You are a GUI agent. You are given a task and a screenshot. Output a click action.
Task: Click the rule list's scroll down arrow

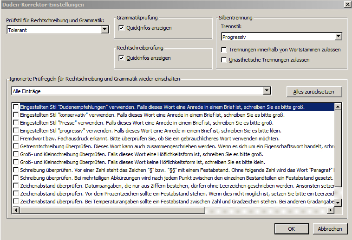tap(338, 203)
